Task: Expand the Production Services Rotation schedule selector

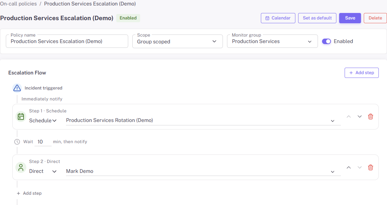Action: coord(332,120)
